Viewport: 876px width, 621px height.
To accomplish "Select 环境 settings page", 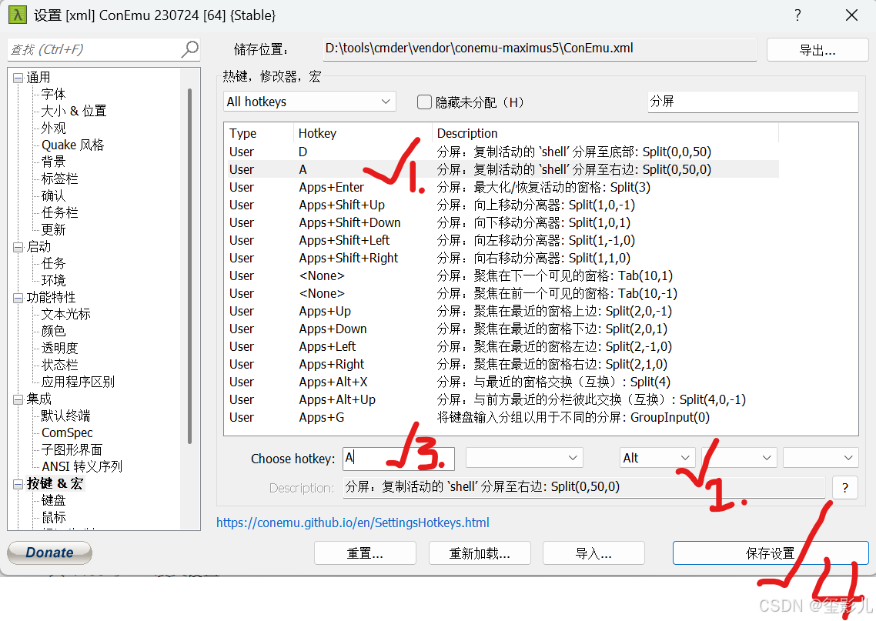I will point(54,280).
